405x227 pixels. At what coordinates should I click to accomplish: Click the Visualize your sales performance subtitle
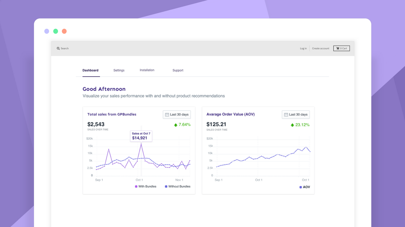coord(154,96)
